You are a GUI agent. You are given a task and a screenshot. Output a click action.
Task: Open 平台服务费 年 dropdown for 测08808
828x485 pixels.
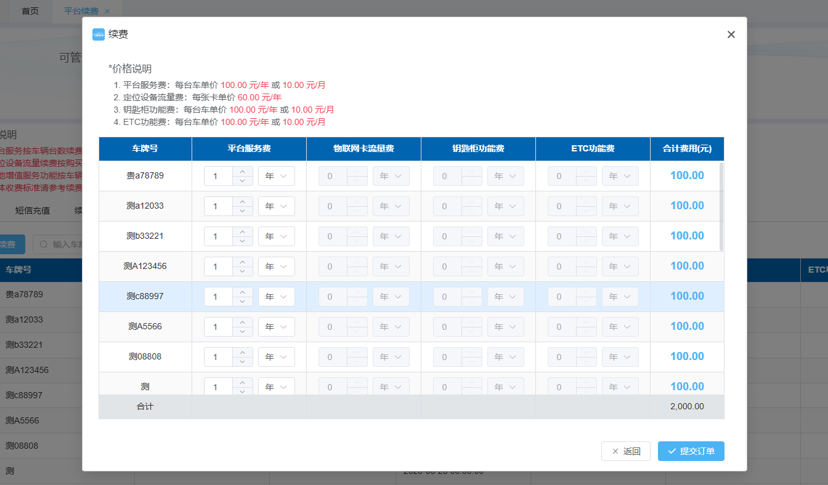point(276,357)
